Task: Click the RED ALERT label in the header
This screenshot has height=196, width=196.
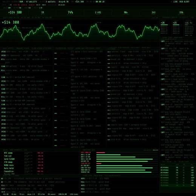Action: (x=184, y=2)
